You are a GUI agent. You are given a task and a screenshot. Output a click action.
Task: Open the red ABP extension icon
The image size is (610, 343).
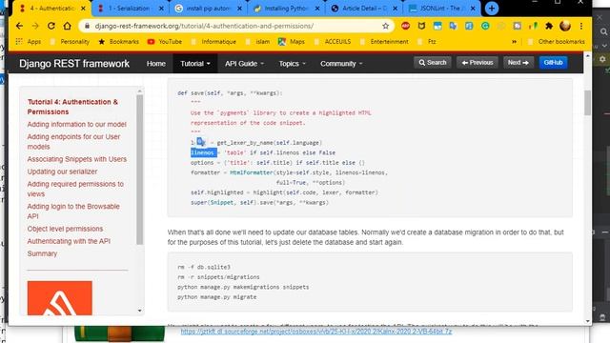coord(405,26)
